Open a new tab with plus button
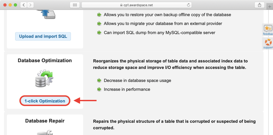 (x=270, y=7)
